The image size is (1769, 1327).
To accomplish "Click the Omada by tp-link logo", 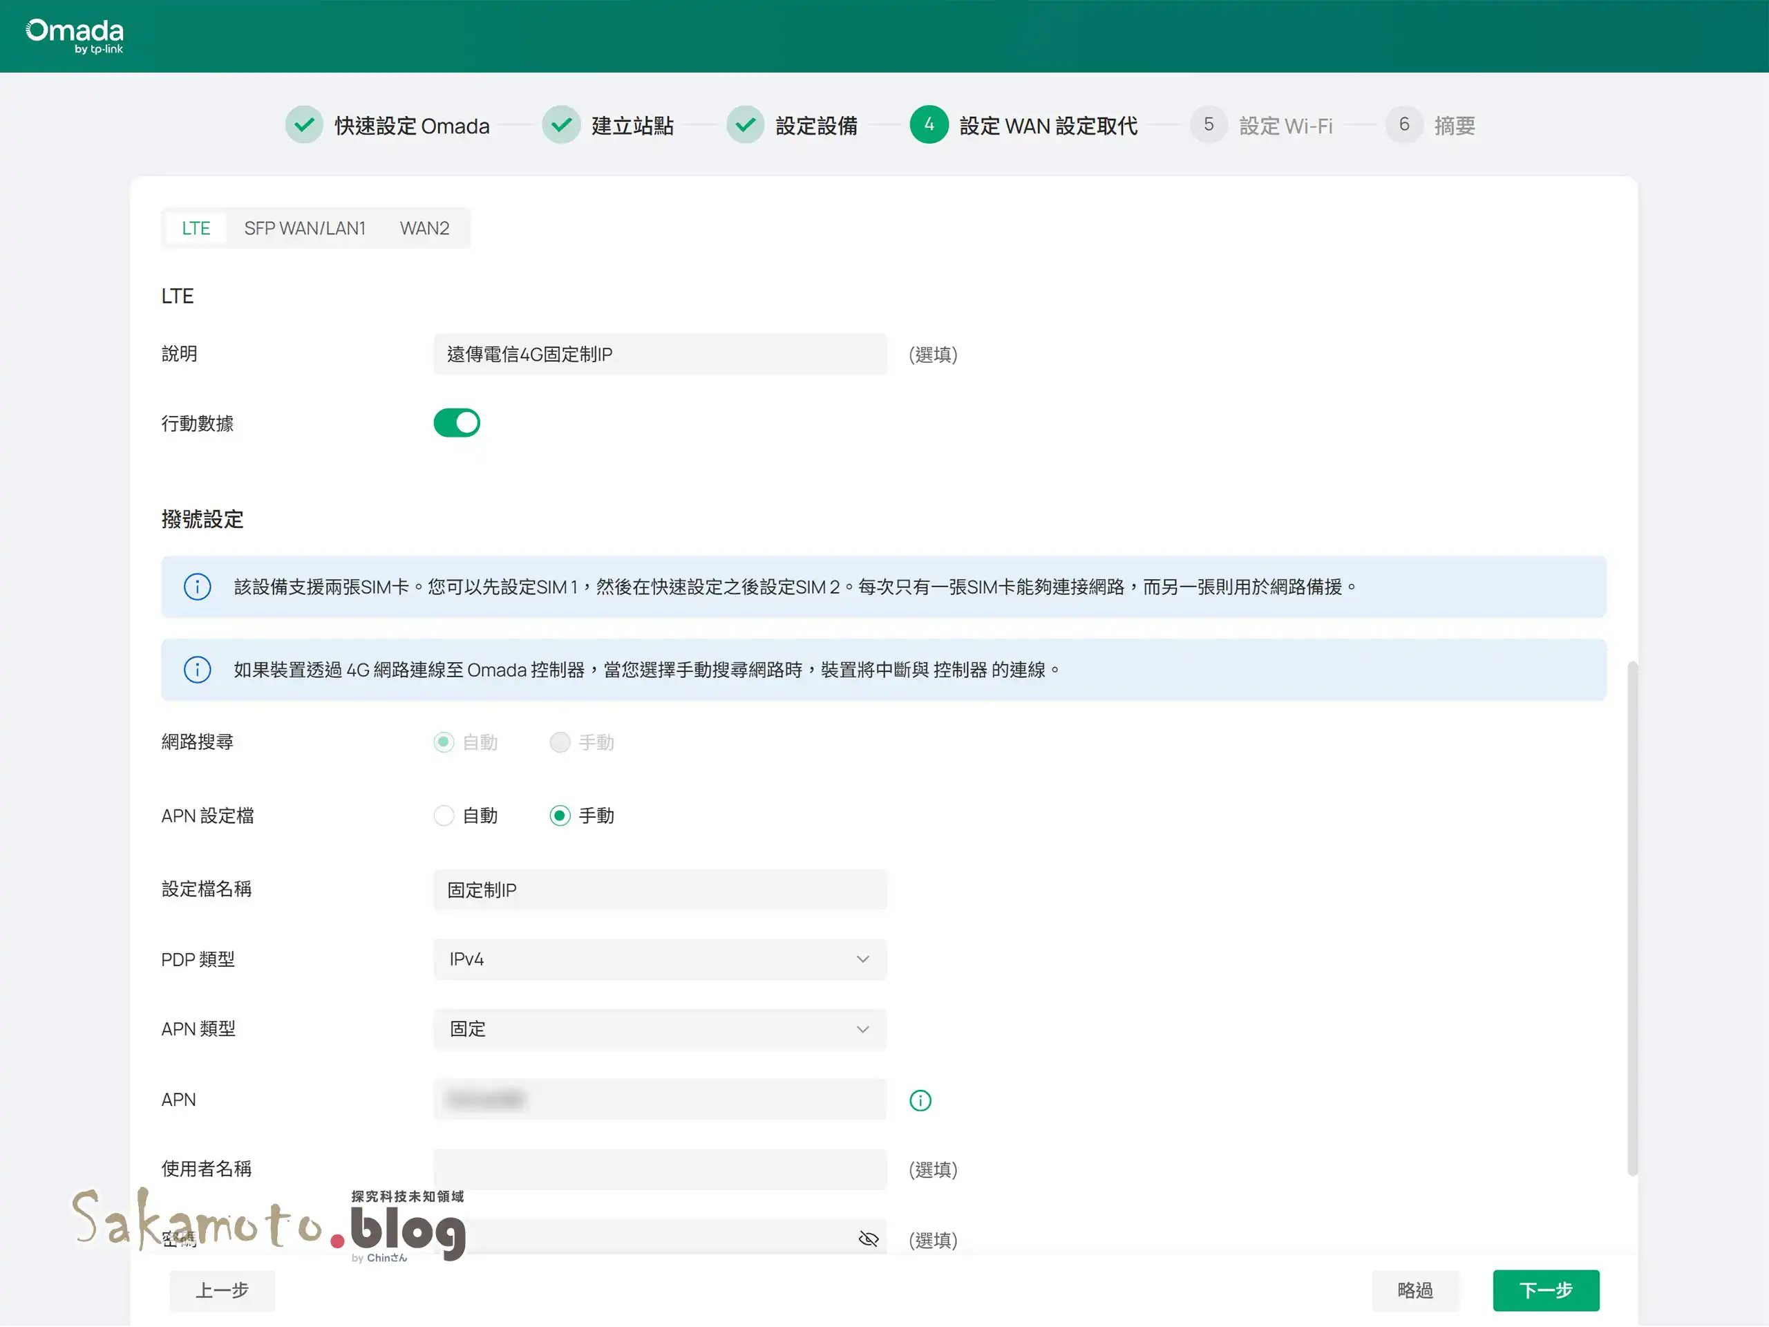I will pyautogui.click(x=75, y=36).
